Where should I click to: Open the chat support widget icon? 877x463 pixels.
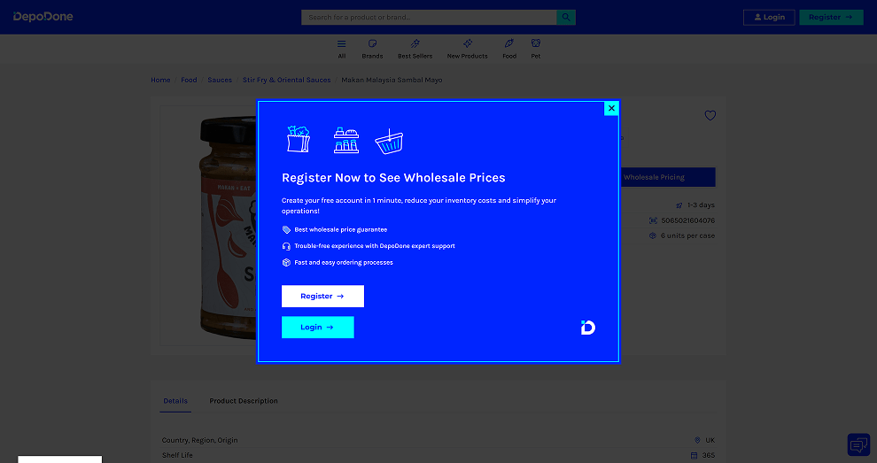coord(858,444)
